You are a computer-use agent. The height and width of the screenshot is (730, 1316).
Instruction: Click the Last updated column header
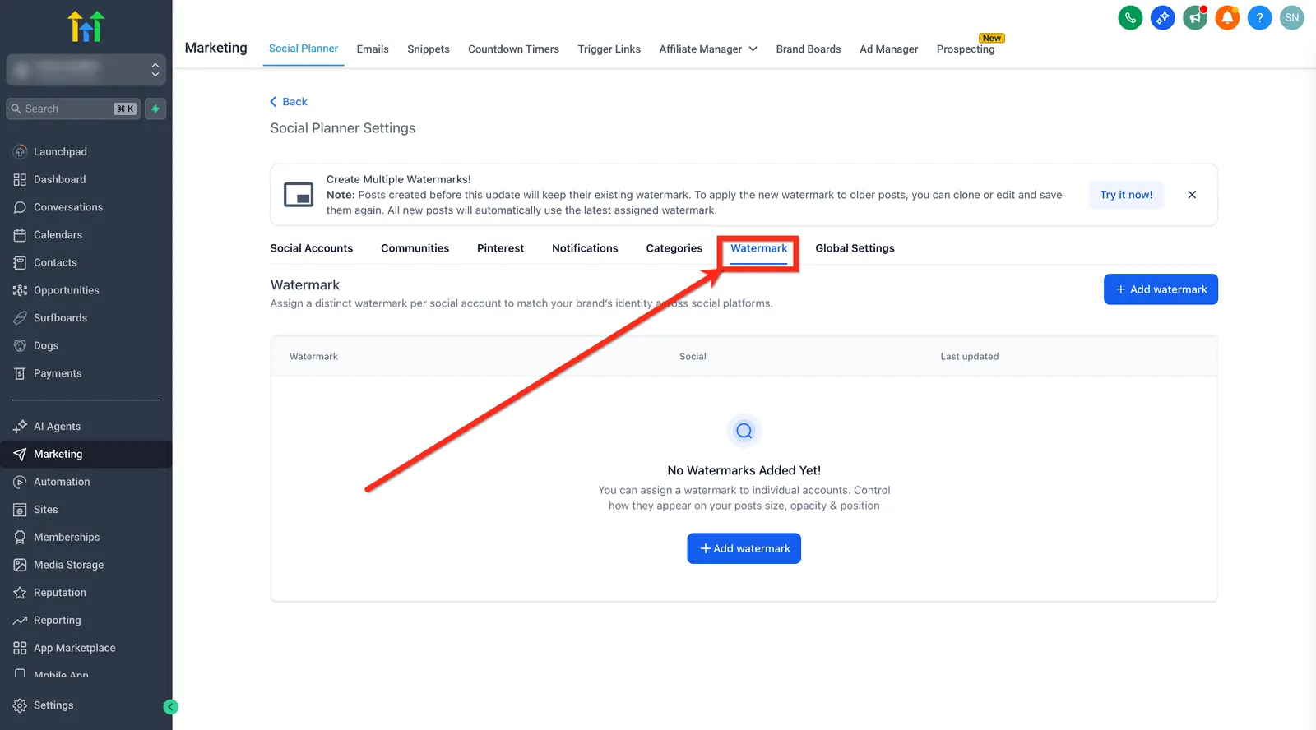(970, 357)
